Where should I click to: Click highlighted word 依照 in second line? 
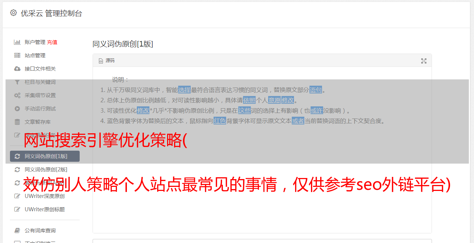249,100
